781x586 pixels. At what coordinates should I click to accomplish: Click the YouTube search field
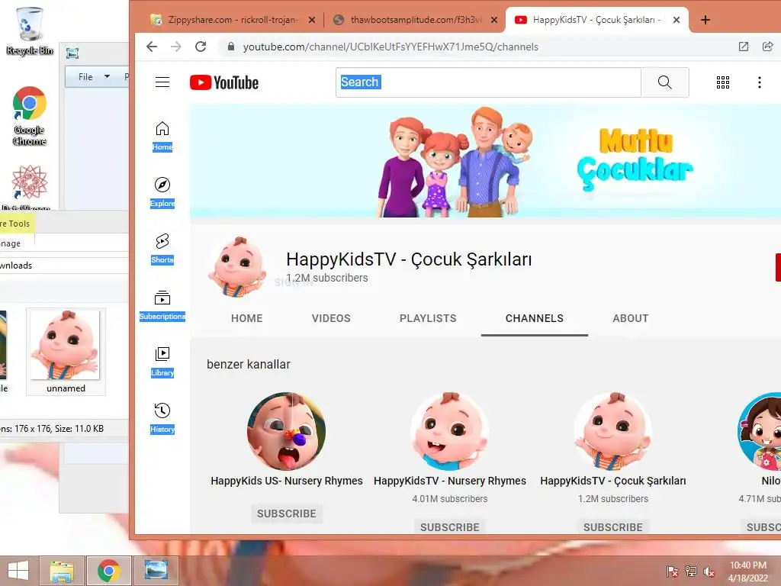[488, 82]
